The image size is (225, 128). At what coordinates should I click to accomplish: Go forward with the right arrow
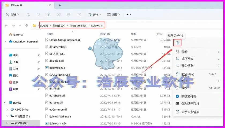pyautogui.click(x=13, y=26)
